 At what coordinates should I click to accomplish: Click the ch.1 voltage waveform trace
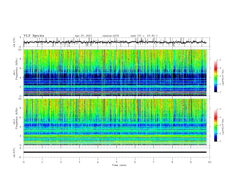coord(115,42)
